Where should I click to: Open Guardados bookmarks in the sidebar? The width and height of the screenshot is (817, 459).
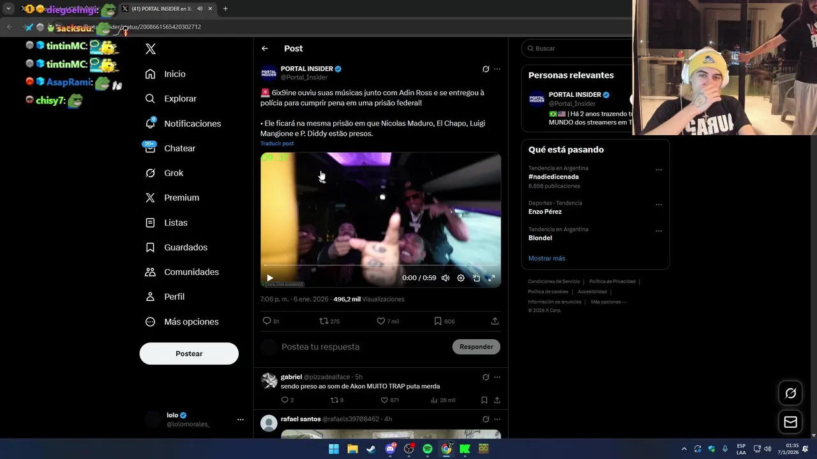pyautogui.click(x=176, y=247)
